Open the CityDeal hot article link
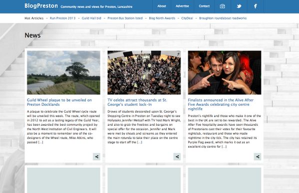The height and width of the screenshot is (193, 299). point(187,18)
